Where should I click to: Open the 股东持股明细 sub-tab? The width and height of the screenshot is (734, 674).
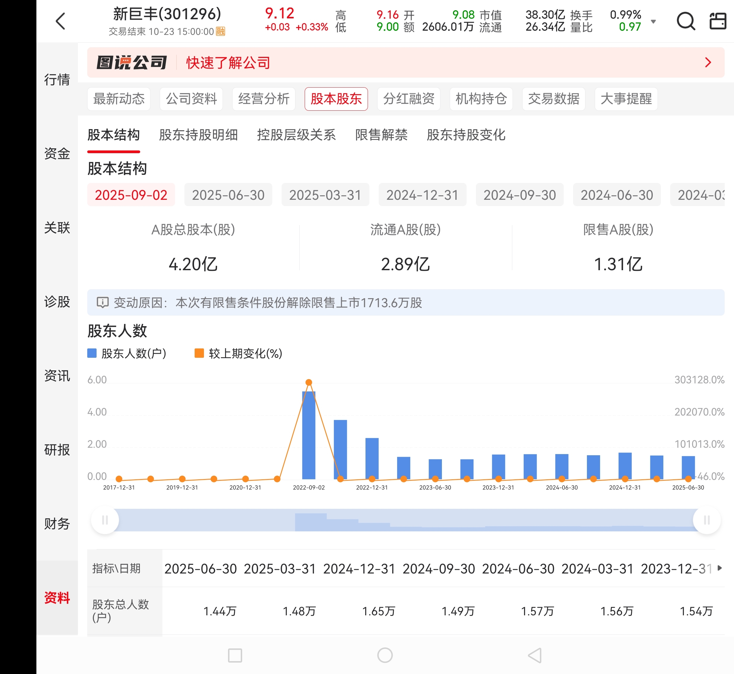click(x=198, y=135)
